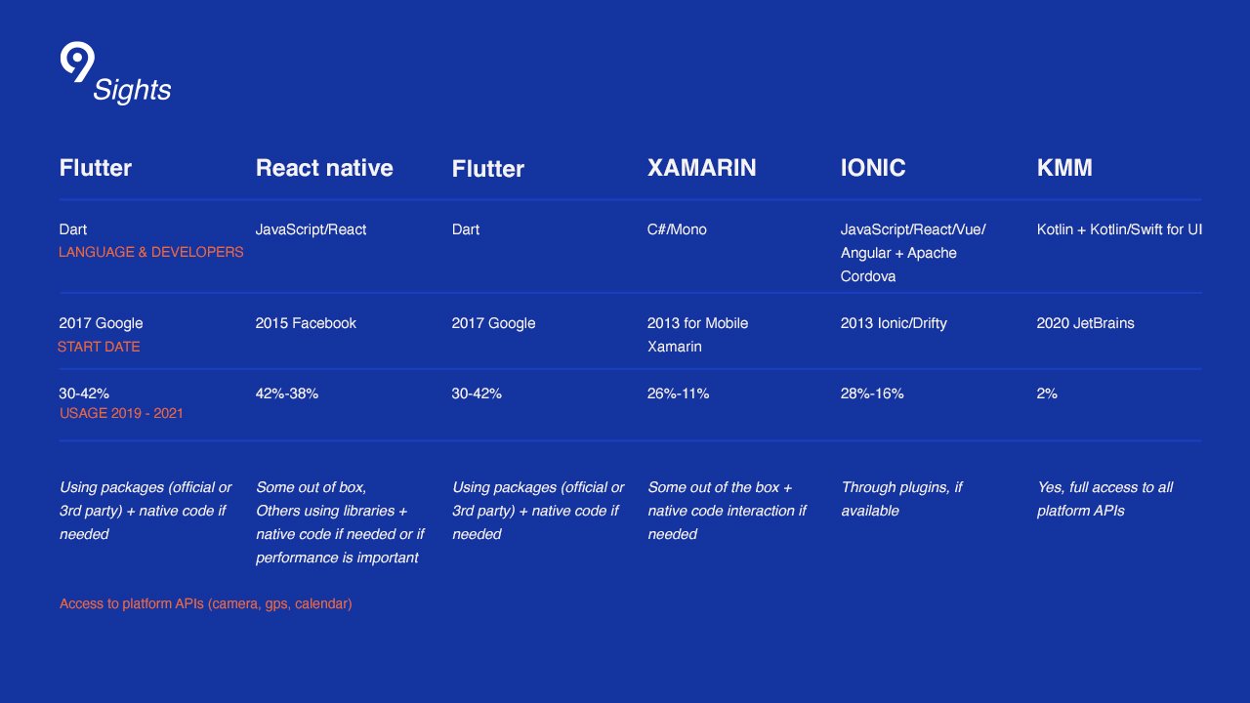Image resolution: width=1250 pixels, height=703 pixels.
Task: Click the USAGE 2019 - 2021 label
Action: 121,413
